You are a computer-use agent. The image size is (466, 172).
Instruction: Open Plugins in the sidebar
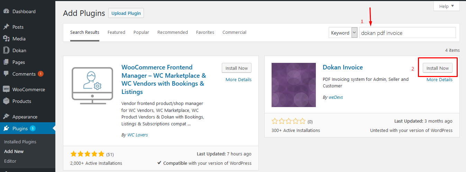point(20,128)
